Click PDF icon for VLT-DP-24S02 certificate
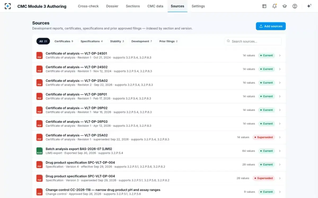Viewport: 318px width, 198px height. pos(39,69)
